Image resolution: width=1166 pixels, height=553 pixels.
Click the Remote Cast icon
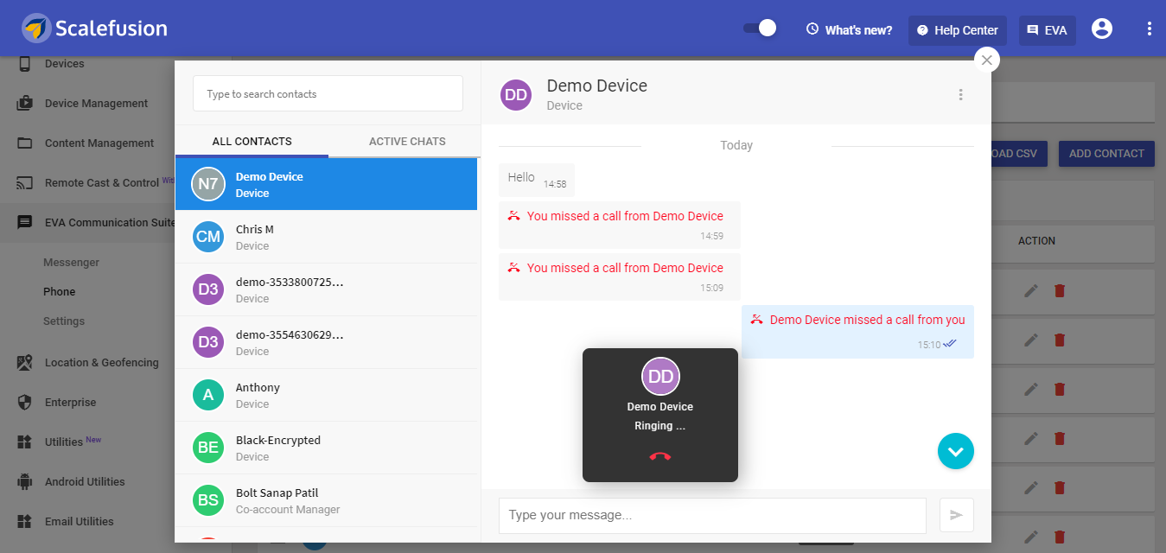(x=24, y=182)
